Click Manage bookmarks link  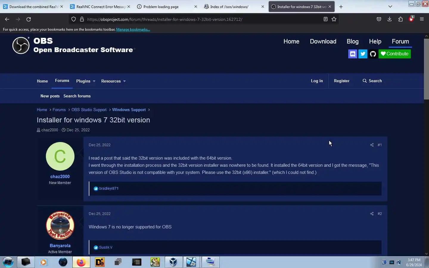133,29
